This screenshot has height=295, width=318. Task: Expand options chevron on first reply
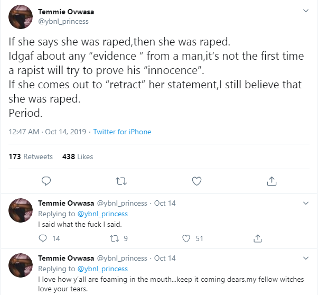305,203
